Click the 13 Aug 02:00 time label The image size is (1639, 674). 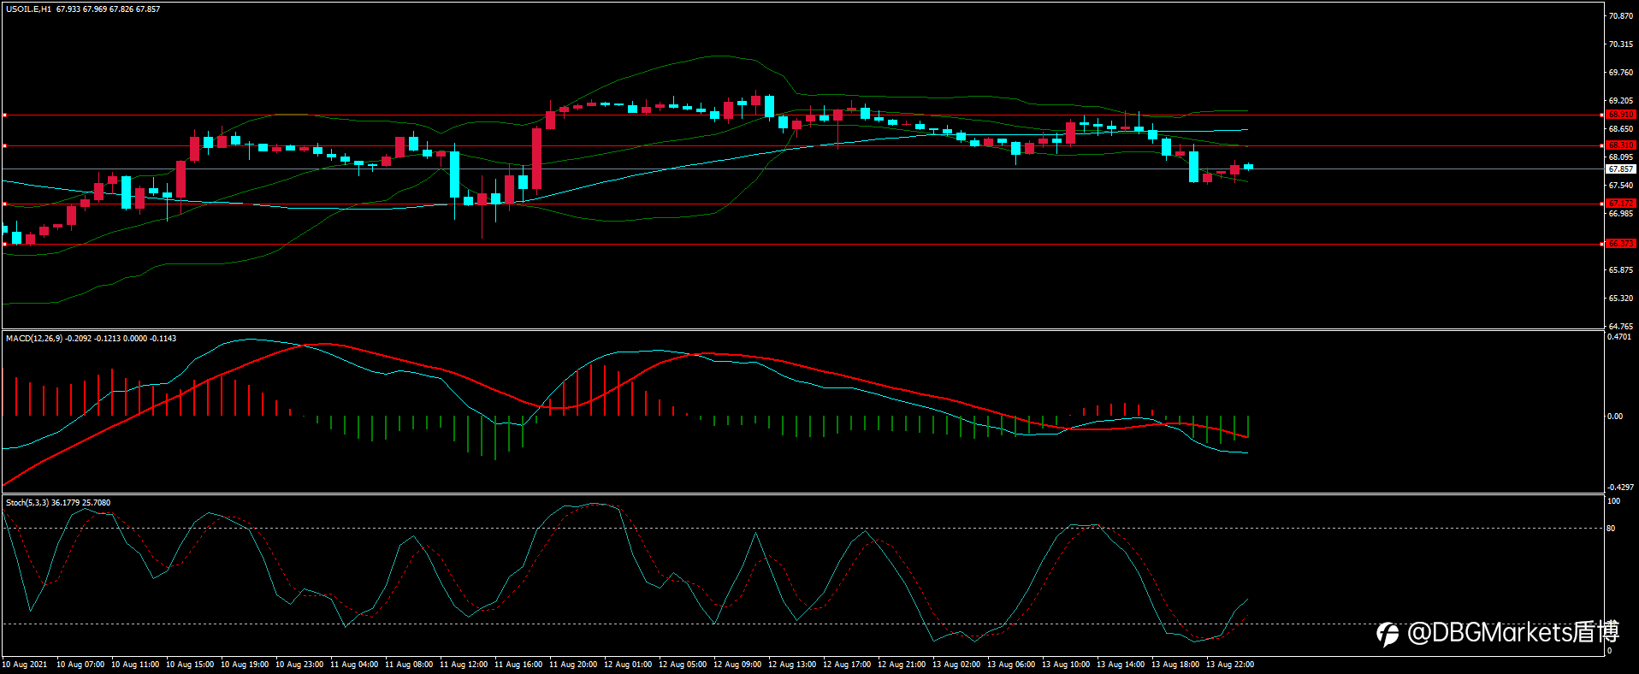click(x=956, y=665)
